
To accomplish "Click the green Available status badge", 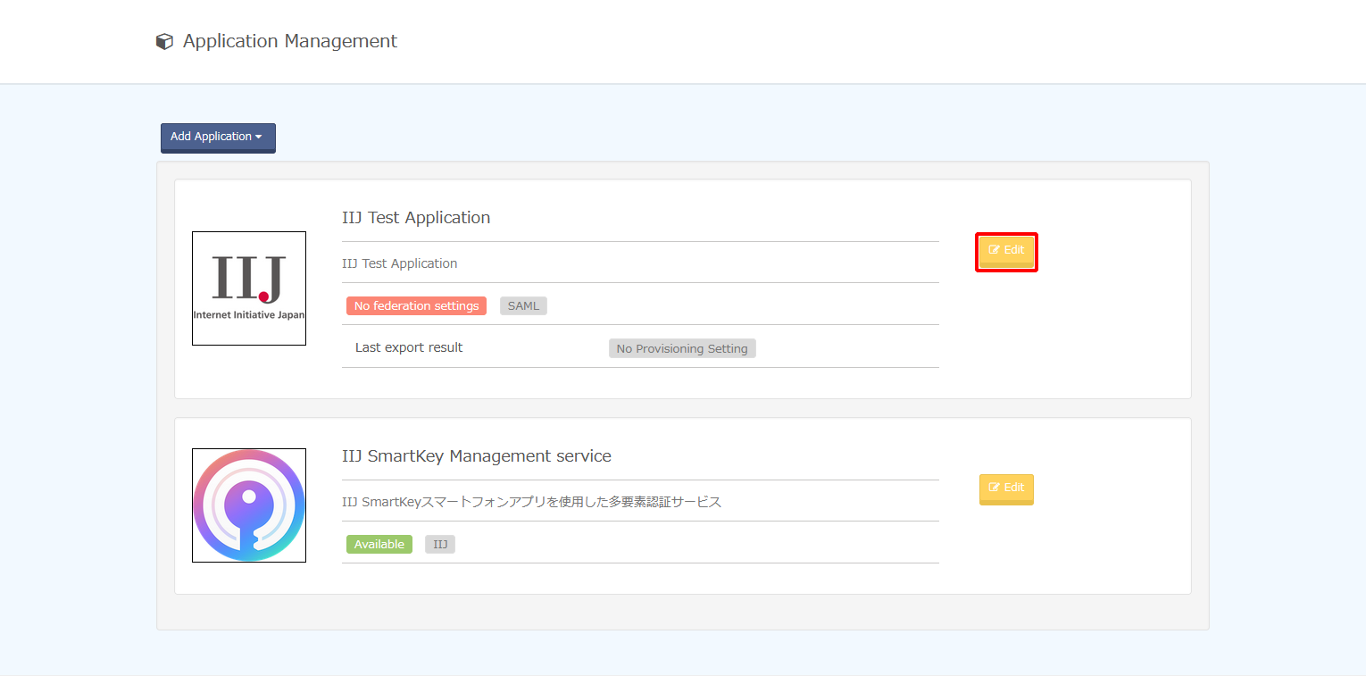I will pyautogui.click(x=379, y=544).
